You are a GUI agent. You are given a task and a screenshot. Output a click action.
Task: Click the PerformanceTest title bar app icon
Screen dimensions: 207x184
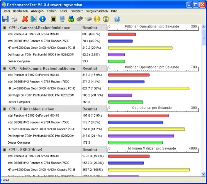click(x=4, y=5)
